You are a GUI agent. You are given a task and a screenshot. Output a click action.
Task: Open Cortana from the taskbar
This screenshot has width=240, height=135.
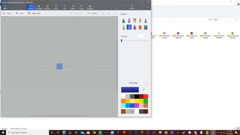click(x=52, y=132)
